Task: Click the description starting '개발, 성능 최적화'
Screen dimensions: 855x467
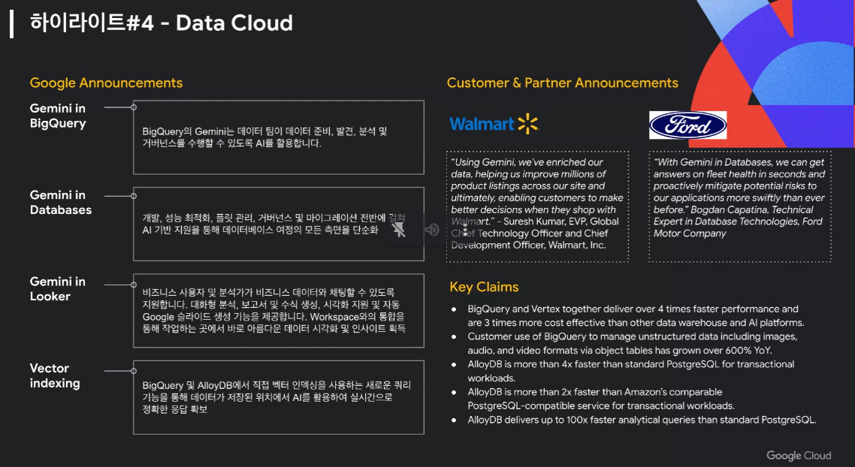Action: [x=273, y=224]
